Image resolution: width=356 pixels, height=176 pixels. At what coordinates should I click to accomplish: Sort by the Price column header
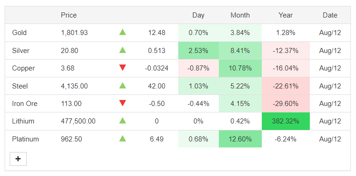69,15
